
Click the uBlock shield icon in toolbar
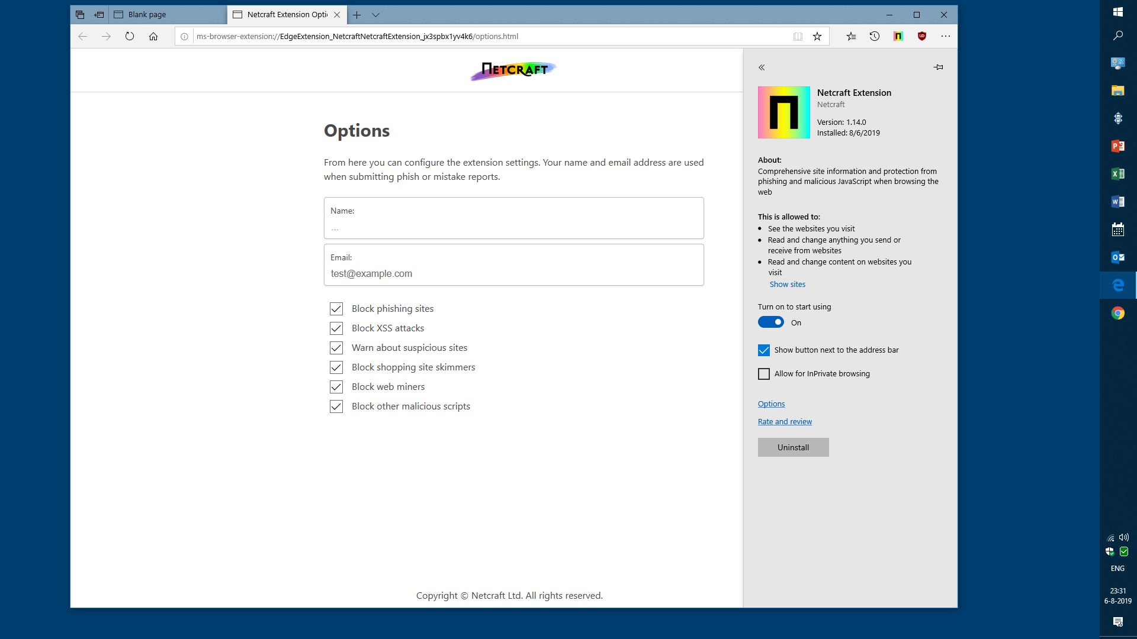coord(922,36)
